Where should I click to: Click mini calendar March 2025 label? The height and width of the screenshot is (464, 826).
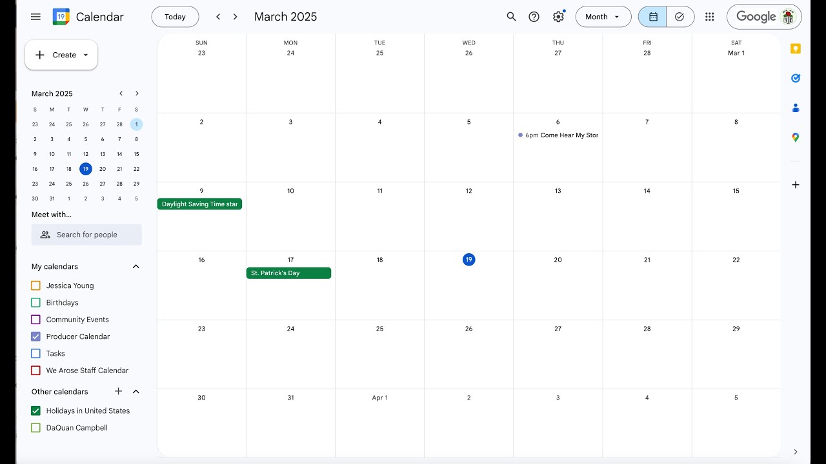(52, 93)
